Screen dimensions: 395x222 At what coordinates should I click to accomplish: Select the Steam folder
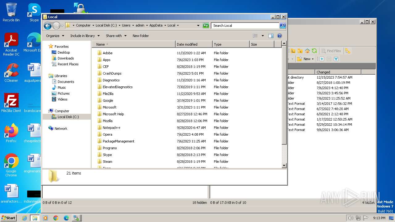(107, 162)
